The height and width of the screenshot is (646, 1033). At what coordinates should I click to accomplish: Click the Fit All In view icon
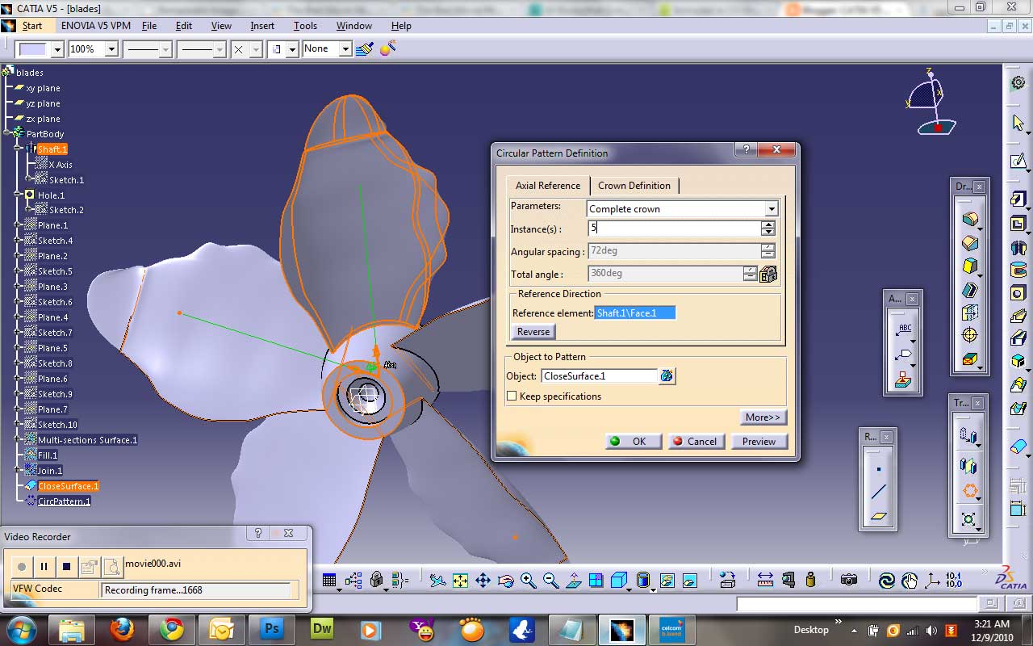point(460,580)
